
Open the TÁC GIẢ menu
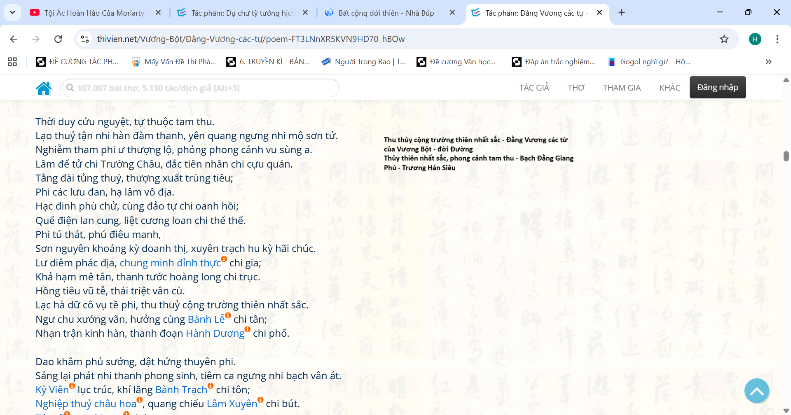point(534,88)
